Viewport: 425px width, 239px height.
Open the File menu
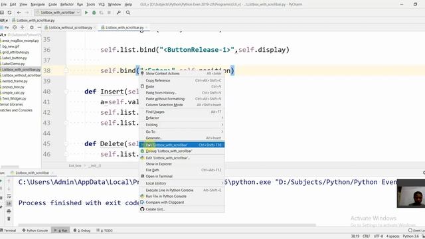click(3, 5)
